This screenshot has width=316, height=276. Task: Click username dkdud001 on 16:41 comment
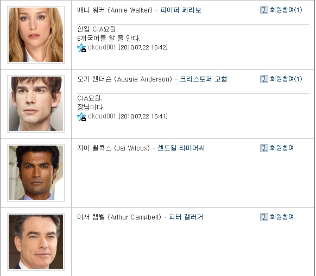102,116
